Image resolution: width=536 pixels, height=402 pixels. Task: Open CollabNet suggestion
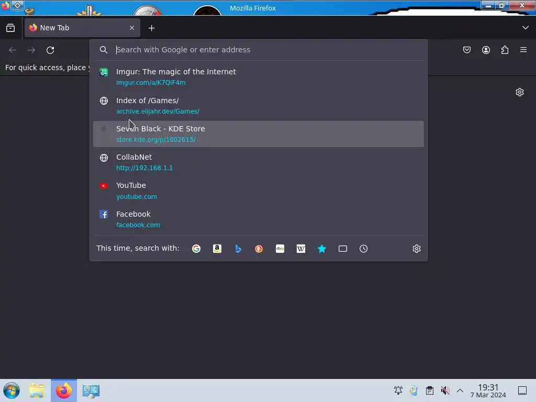coord(259,162)
